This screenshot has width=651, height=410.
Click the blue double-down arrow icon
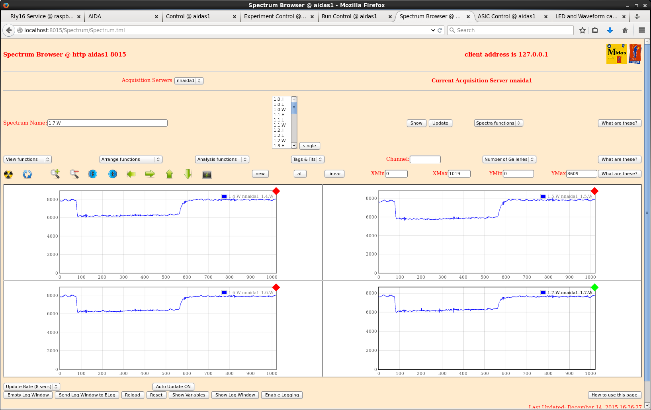point(93,174)
